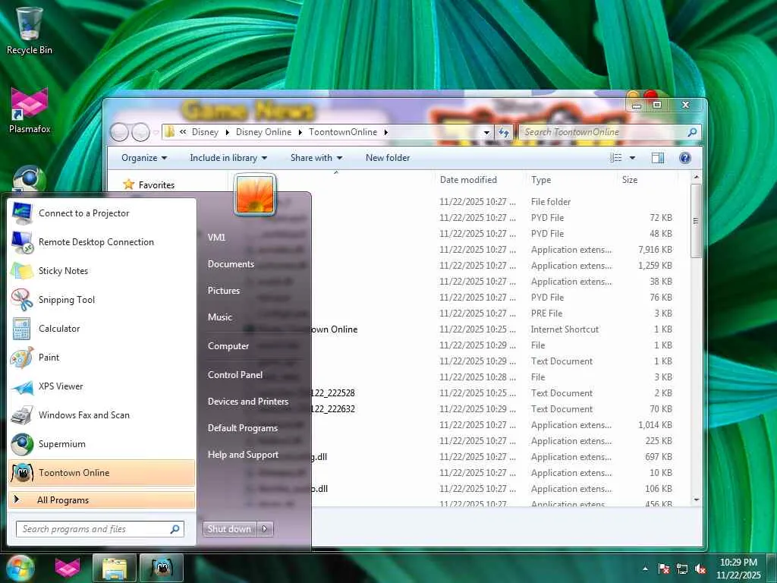Open Windows Fax and Scan
This screenshot has height=583, width=777.
click(102, 415)
